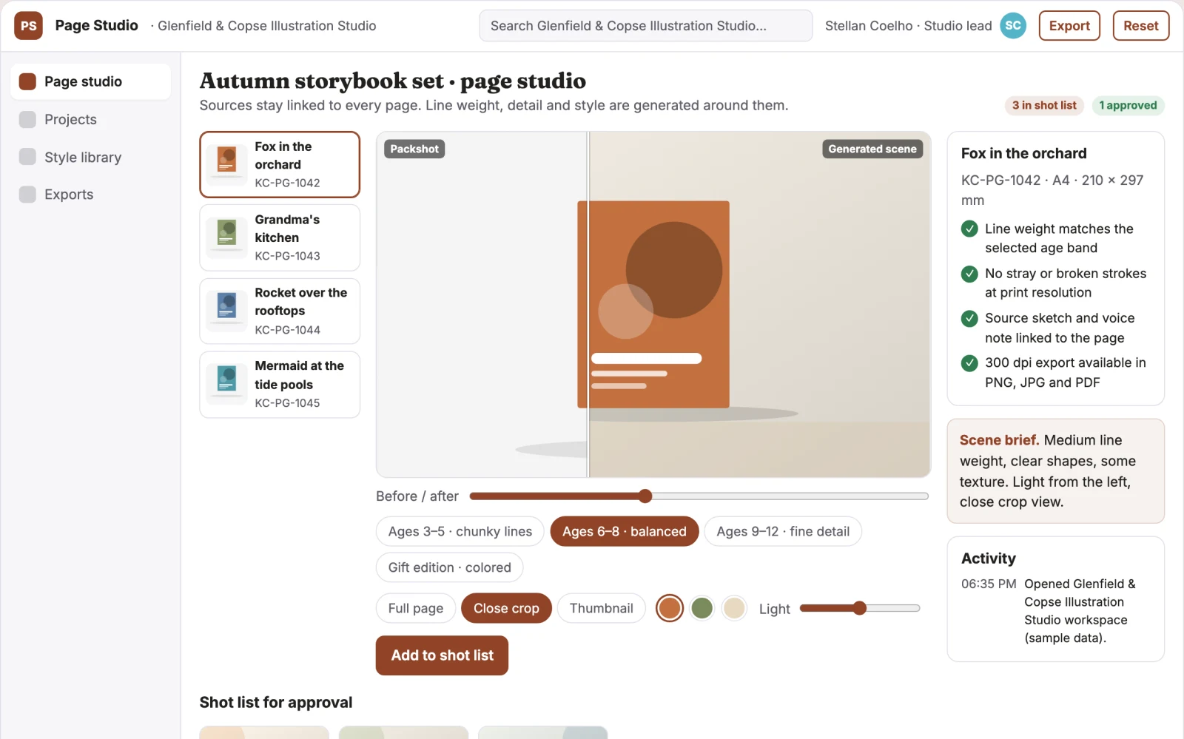Click the Scene brief text card

pyautogui.click(x=1056, y=471)
